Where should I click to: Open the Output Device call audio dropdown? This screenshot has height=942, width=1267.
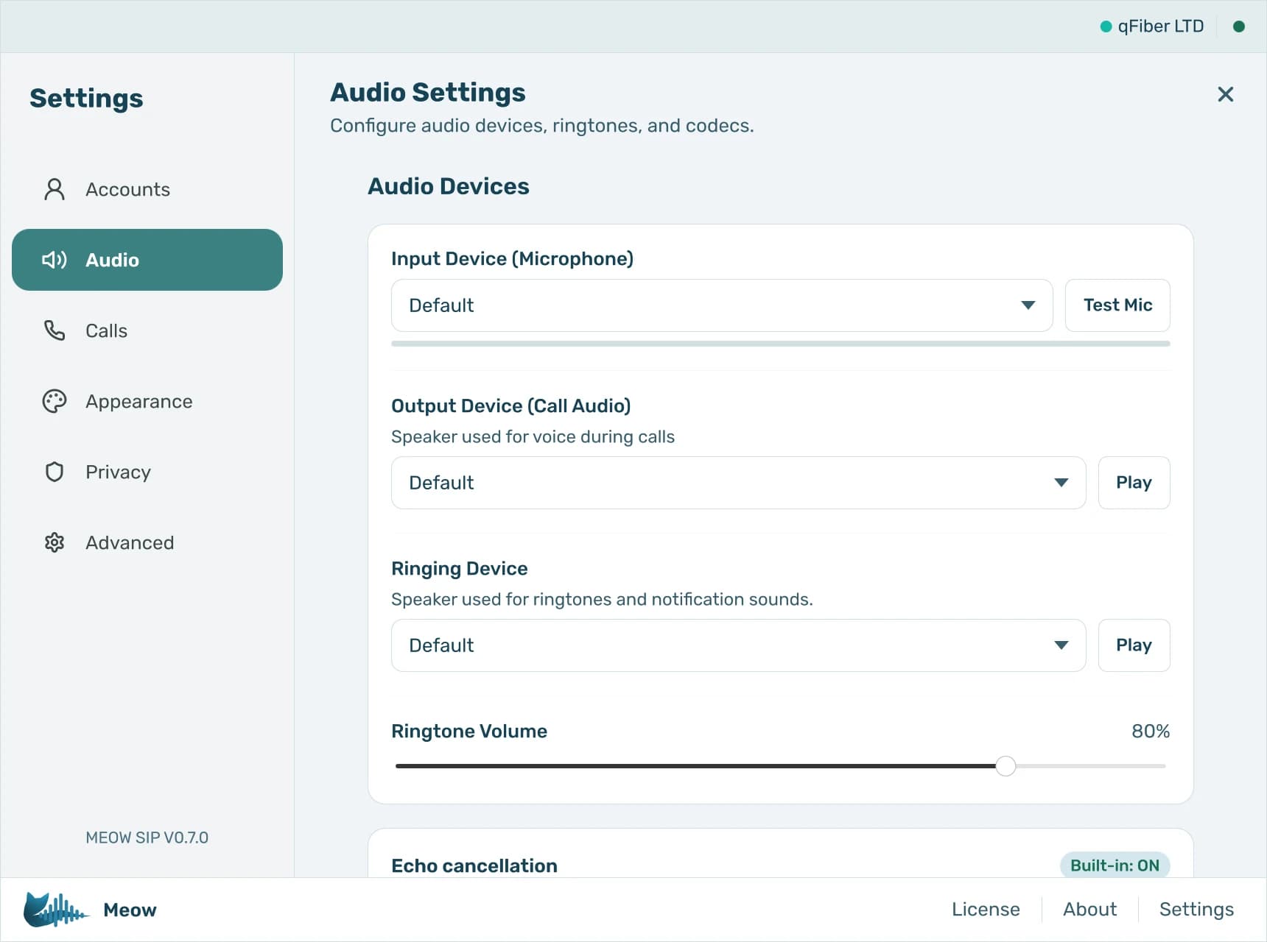(x=738, y=483)
